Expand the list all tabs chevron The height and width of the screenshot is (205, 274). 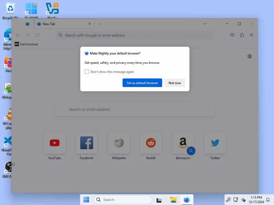205,24
